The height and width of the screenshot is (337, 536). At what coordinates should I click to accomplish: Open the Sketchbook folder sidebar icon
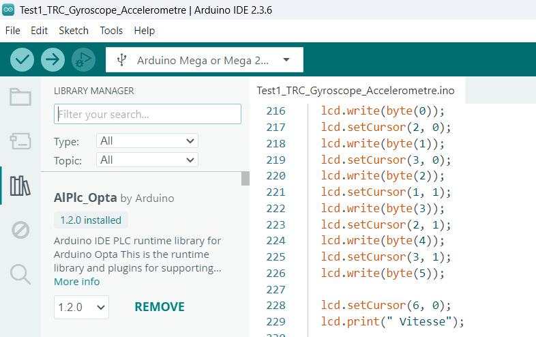click(20, 97)
